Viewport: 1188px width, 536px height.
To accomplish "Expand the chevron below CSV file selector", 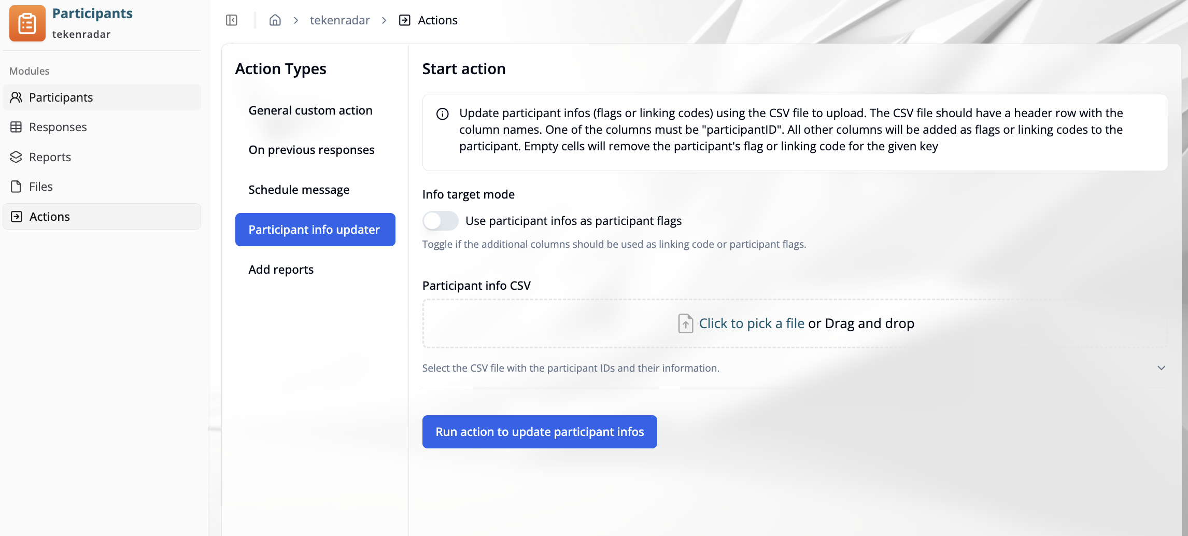I will (x=1161, y=368).
